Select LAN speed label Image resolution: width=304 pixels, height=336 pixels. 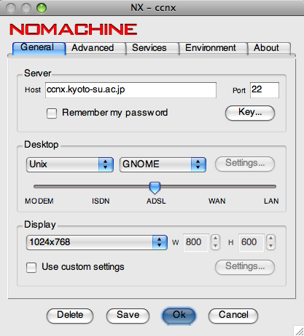271,201
